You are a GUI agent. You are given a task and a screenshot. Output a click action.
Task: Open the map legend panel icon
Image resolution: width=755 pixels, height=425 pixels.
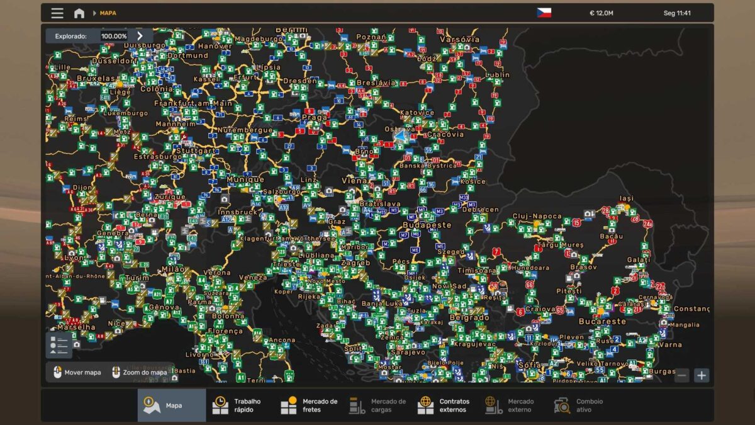click(x=59, y=344)
